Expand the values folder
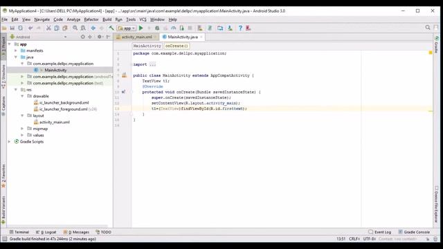The width and height of the screenshot is (443, 249). (x=22, y=135)
